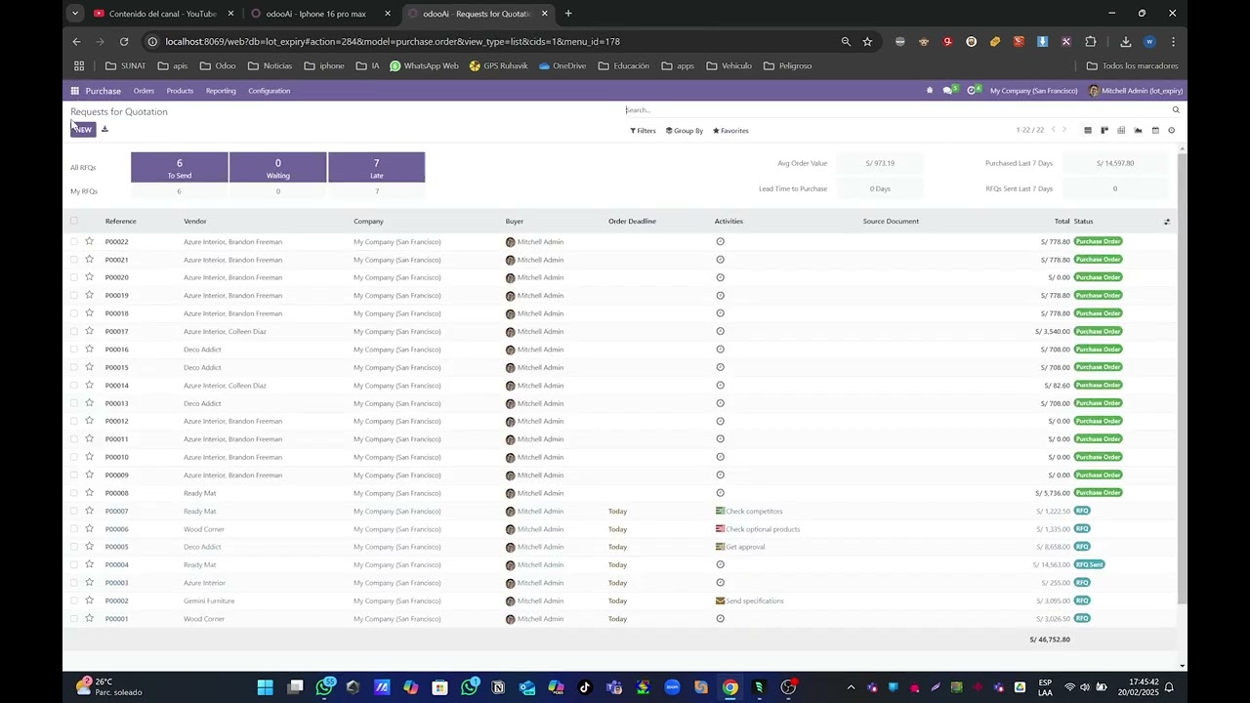
Task: Open activity clock for P00004
Action: coord(720,564)
